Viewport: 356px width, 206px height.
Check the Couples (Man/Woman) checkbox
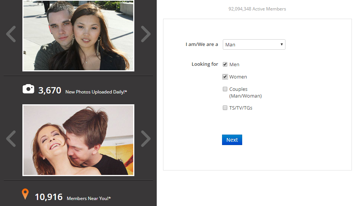click(x=225, y=89)
